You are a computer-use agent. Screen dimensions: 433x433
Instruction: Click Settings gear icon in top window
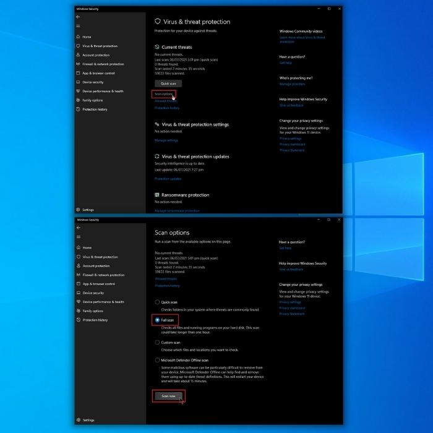(x=78, y=210)
